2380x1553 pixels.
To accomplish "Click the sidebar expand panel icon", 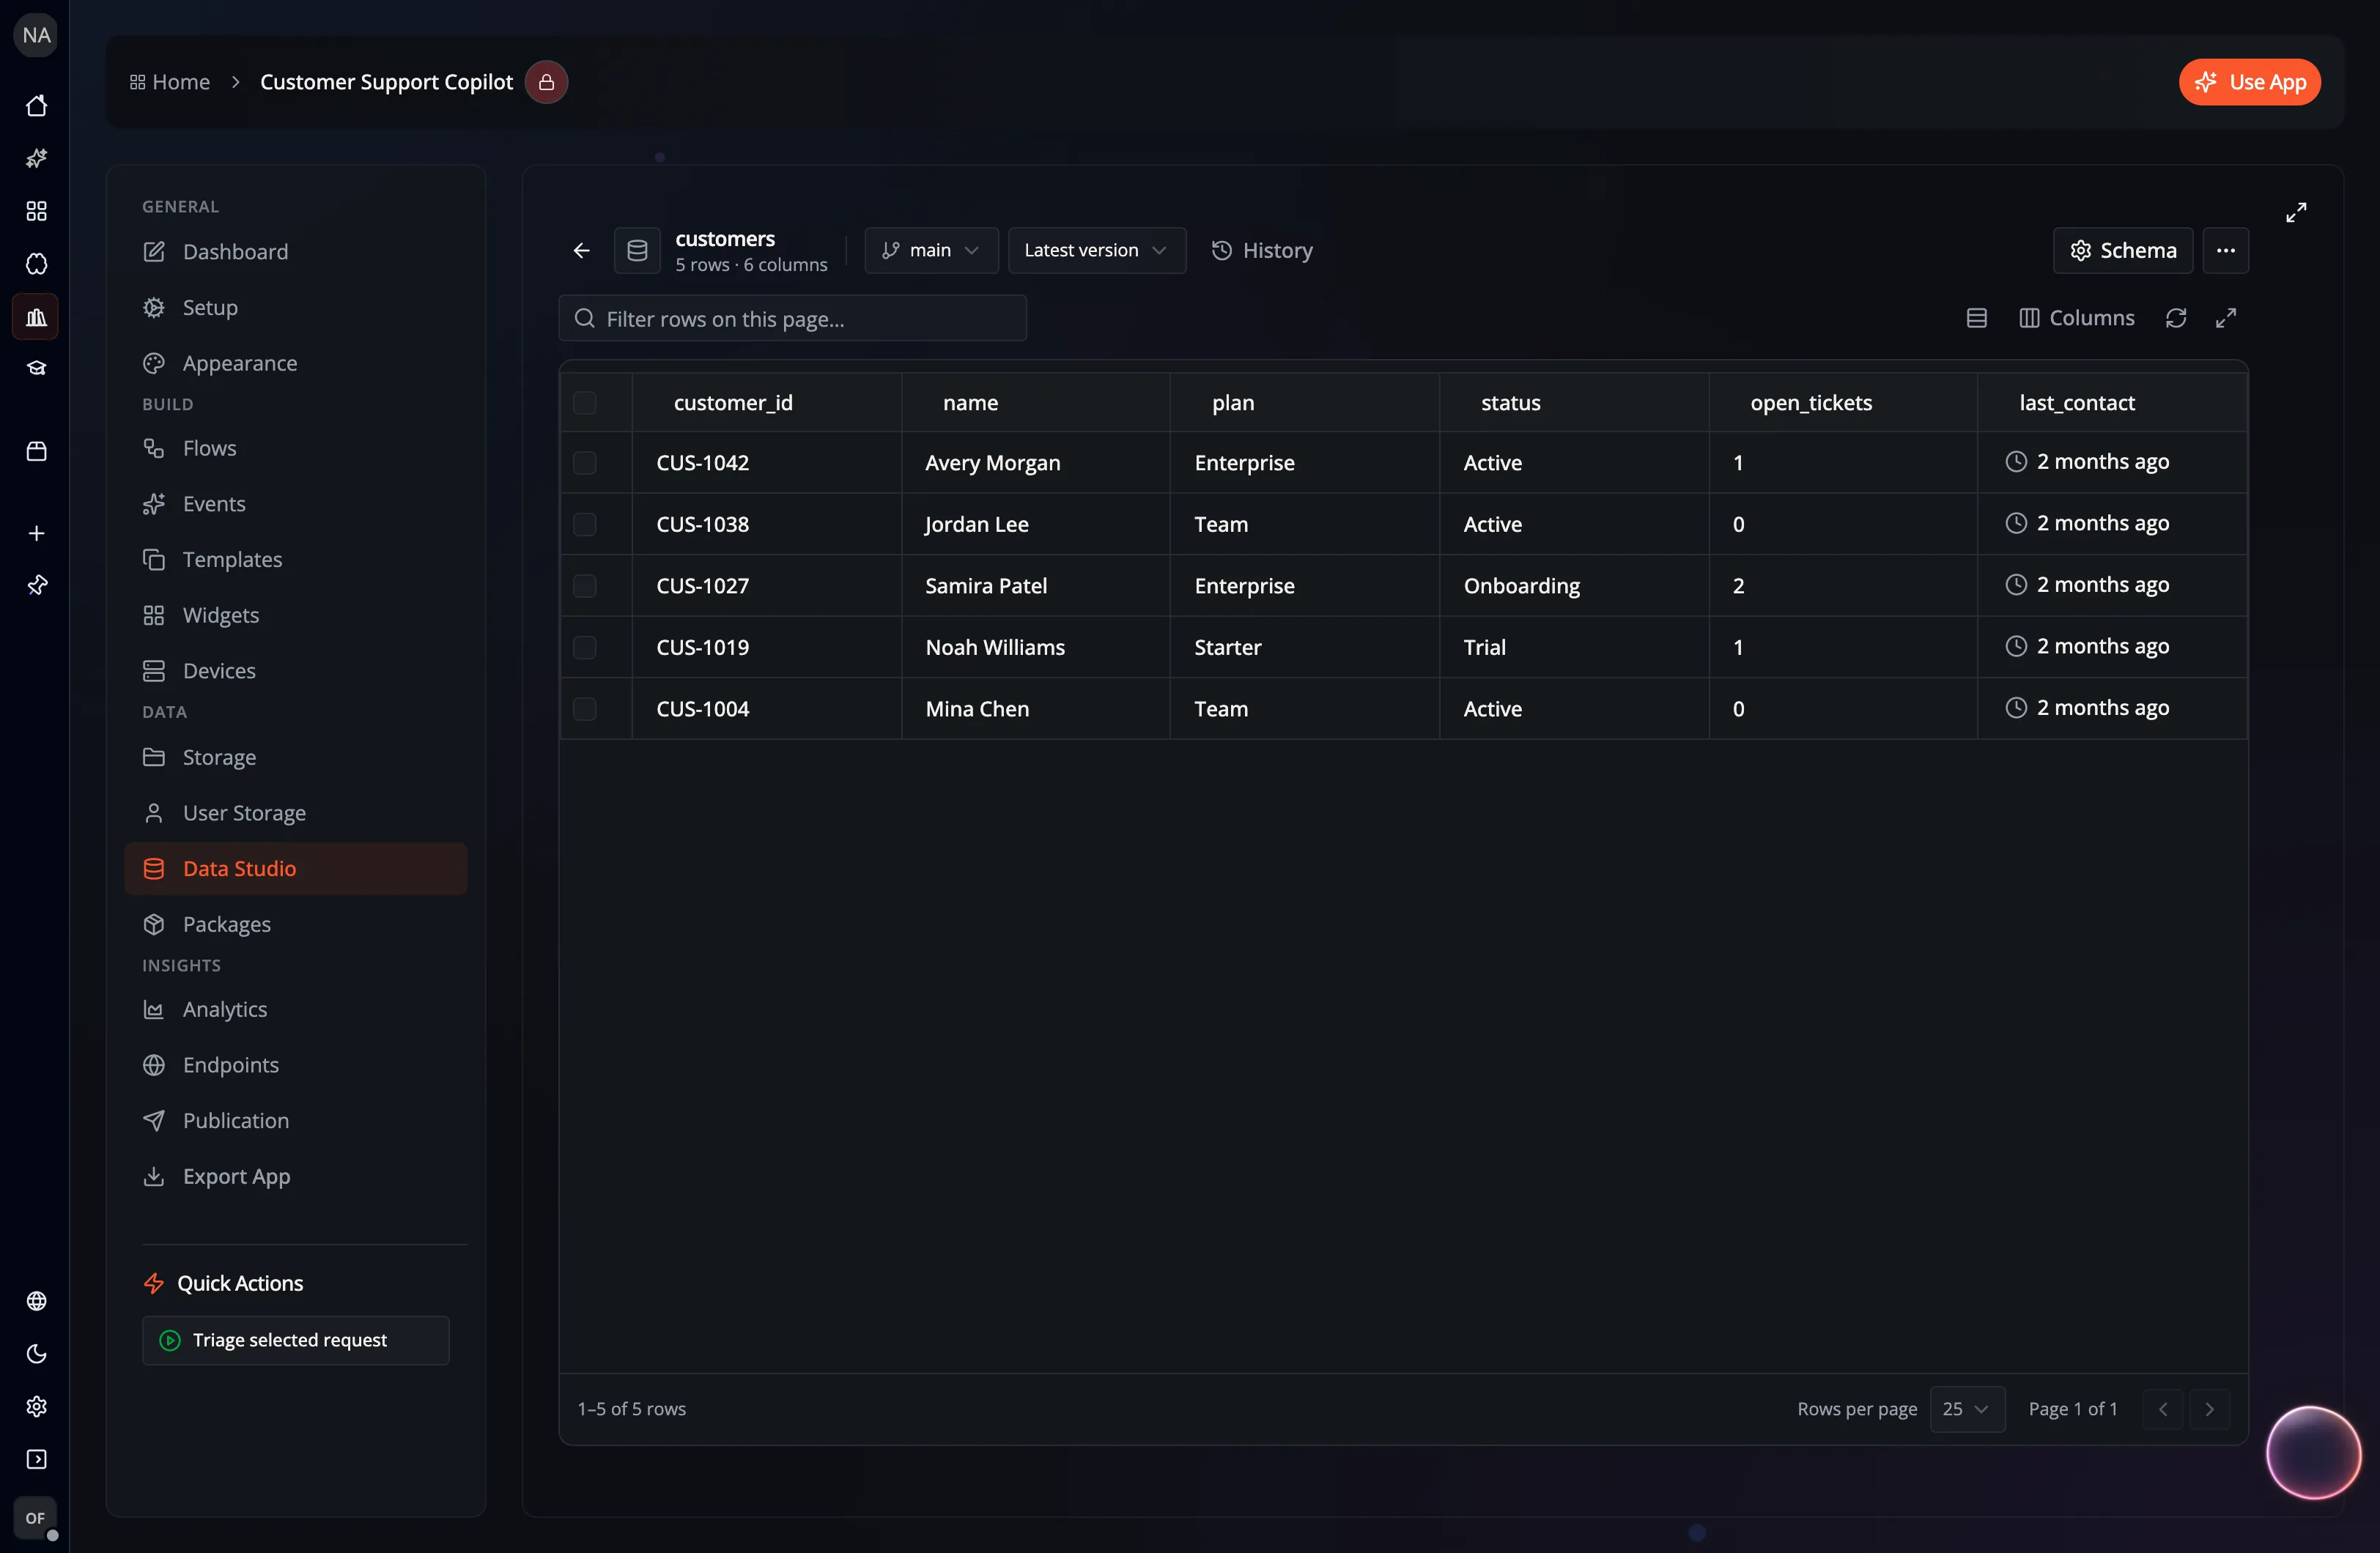I will pyautogui.click(x=36, y=1459).
